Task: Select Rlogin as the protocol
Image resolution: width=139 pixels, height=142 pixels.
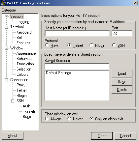Action: [91, 45]
